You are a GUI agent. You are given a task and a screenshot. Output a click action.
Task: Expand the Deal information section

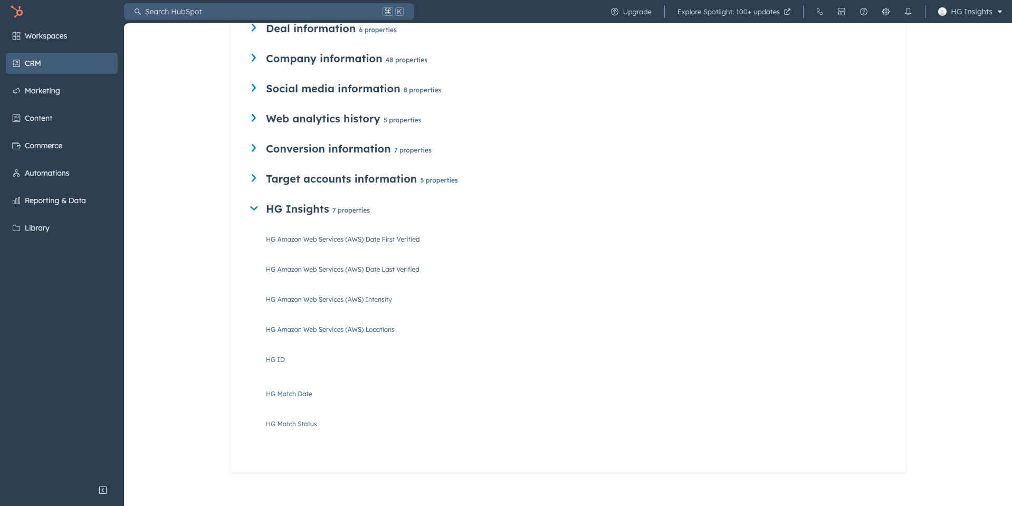coord(254,28)
